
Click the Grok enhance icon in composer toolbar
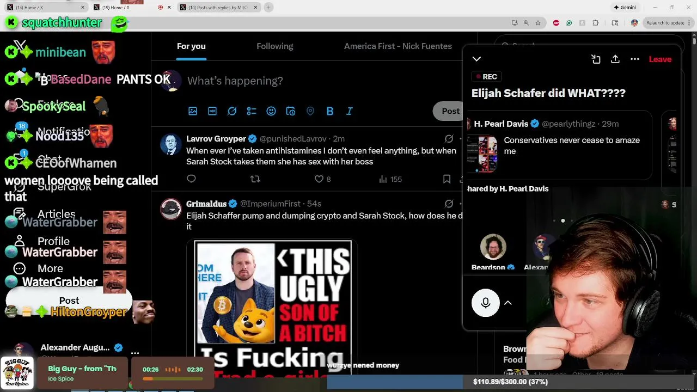click(232, 111)
